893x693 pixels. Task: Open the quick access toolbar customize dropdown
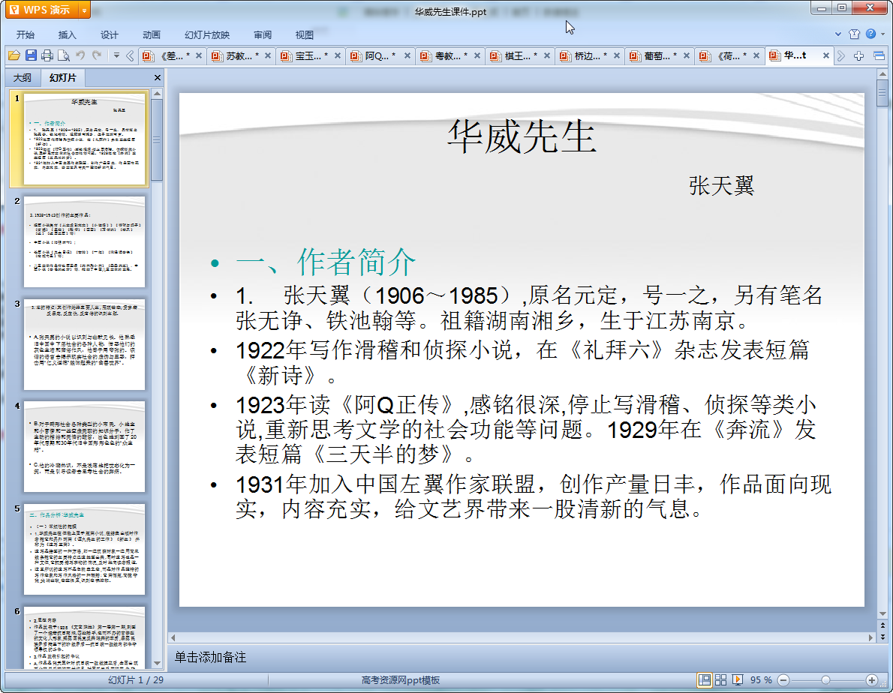[x=116, y=55]
